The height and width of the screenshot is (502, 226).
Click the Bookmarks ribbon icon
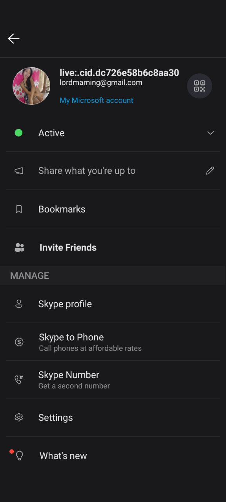[18, 209]
